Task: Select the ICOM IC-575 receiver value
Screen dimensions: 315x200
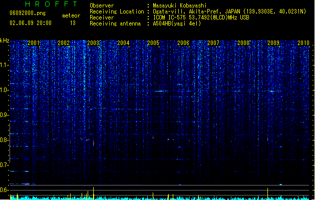Action: click(201, 17)
